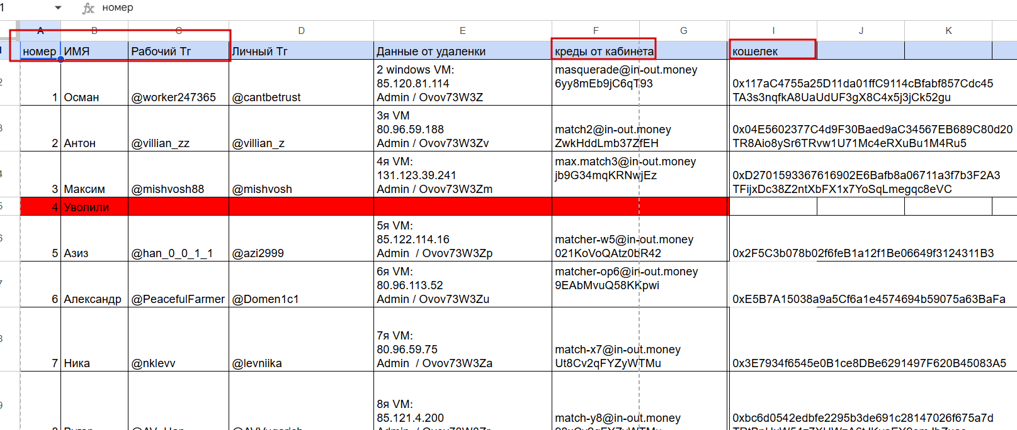Screen dimensions: 1017x430
Task: Click the 'Рабочий Тг' header cell
Action: (x=179, y=51)
